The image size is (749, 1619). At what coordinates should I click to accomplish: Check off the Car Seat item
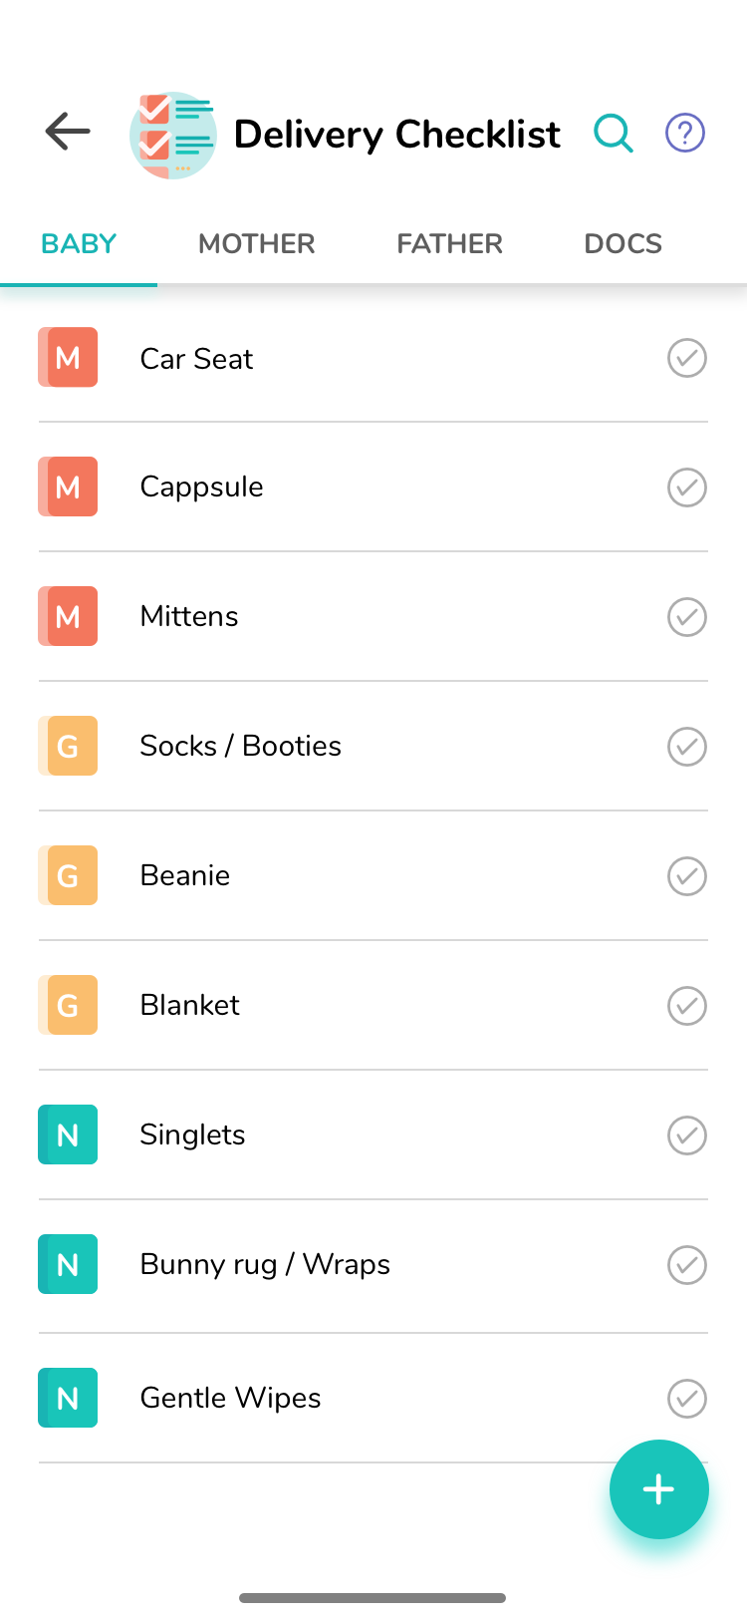[687, 358]
